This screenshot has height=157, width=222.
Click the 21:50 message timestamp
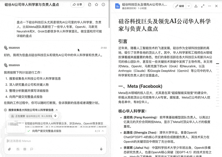[104, 48]
